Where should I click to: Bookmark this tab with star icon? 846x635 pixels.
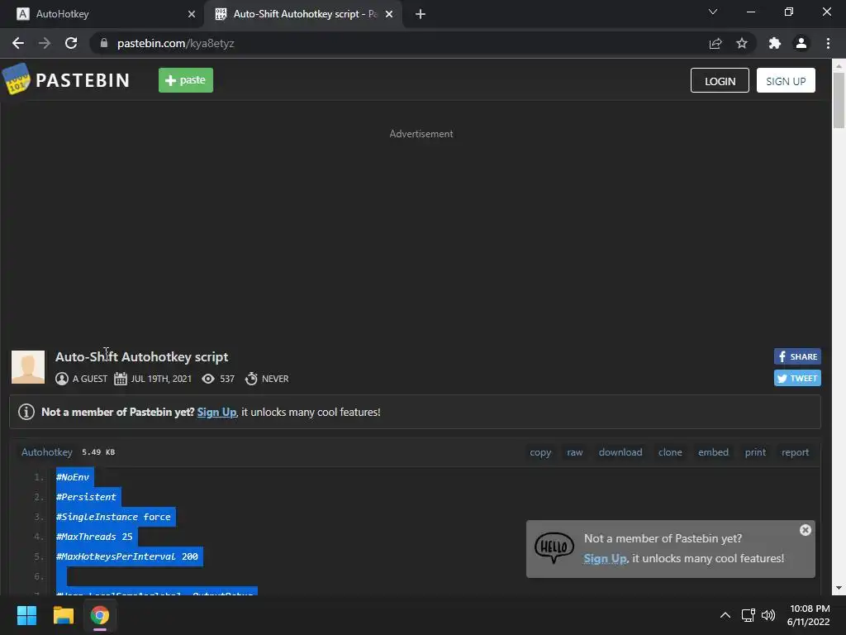[x=742, y=43]
